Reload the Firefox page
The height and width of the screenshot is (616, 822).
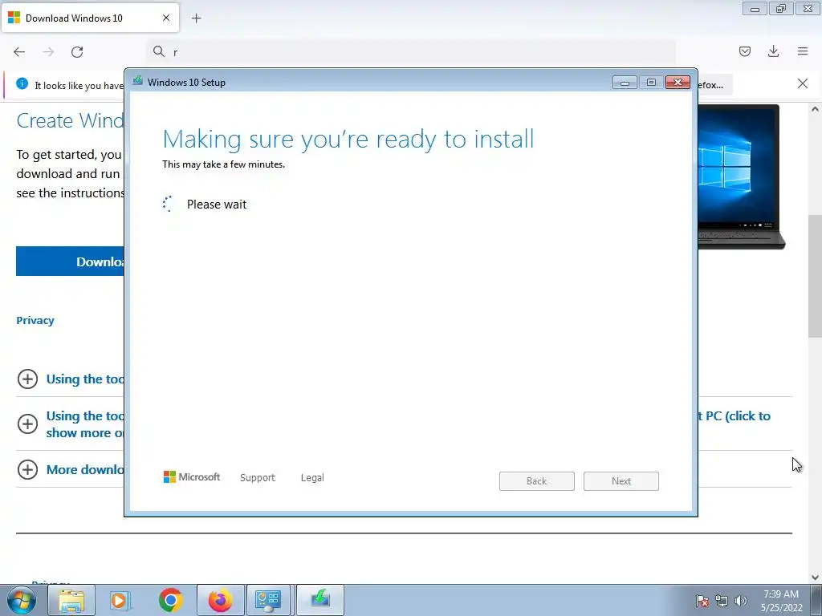pos(77,51)
